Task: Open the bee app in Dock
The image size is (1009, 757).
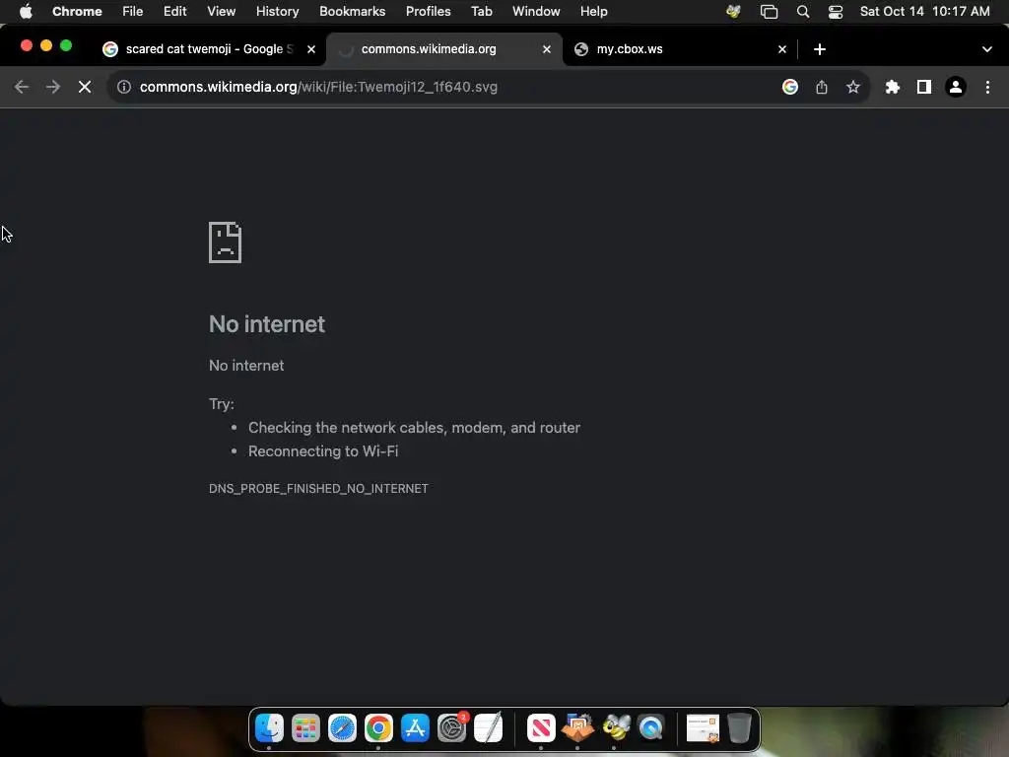Action: coord(615,728)
